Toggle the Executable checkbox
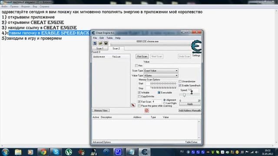 click(159, 93)
